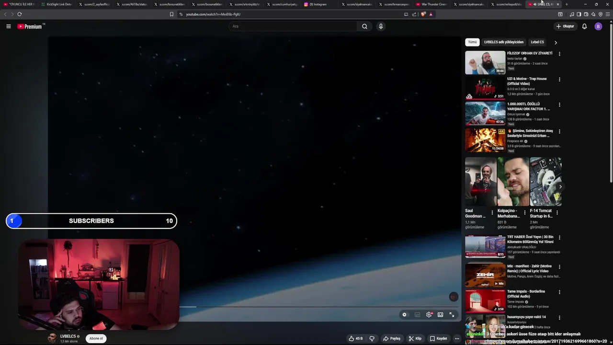Open new browser tab with plus
Image resolution: width=613 pixels, height=345 pixels.
click(x=567, y=4)
